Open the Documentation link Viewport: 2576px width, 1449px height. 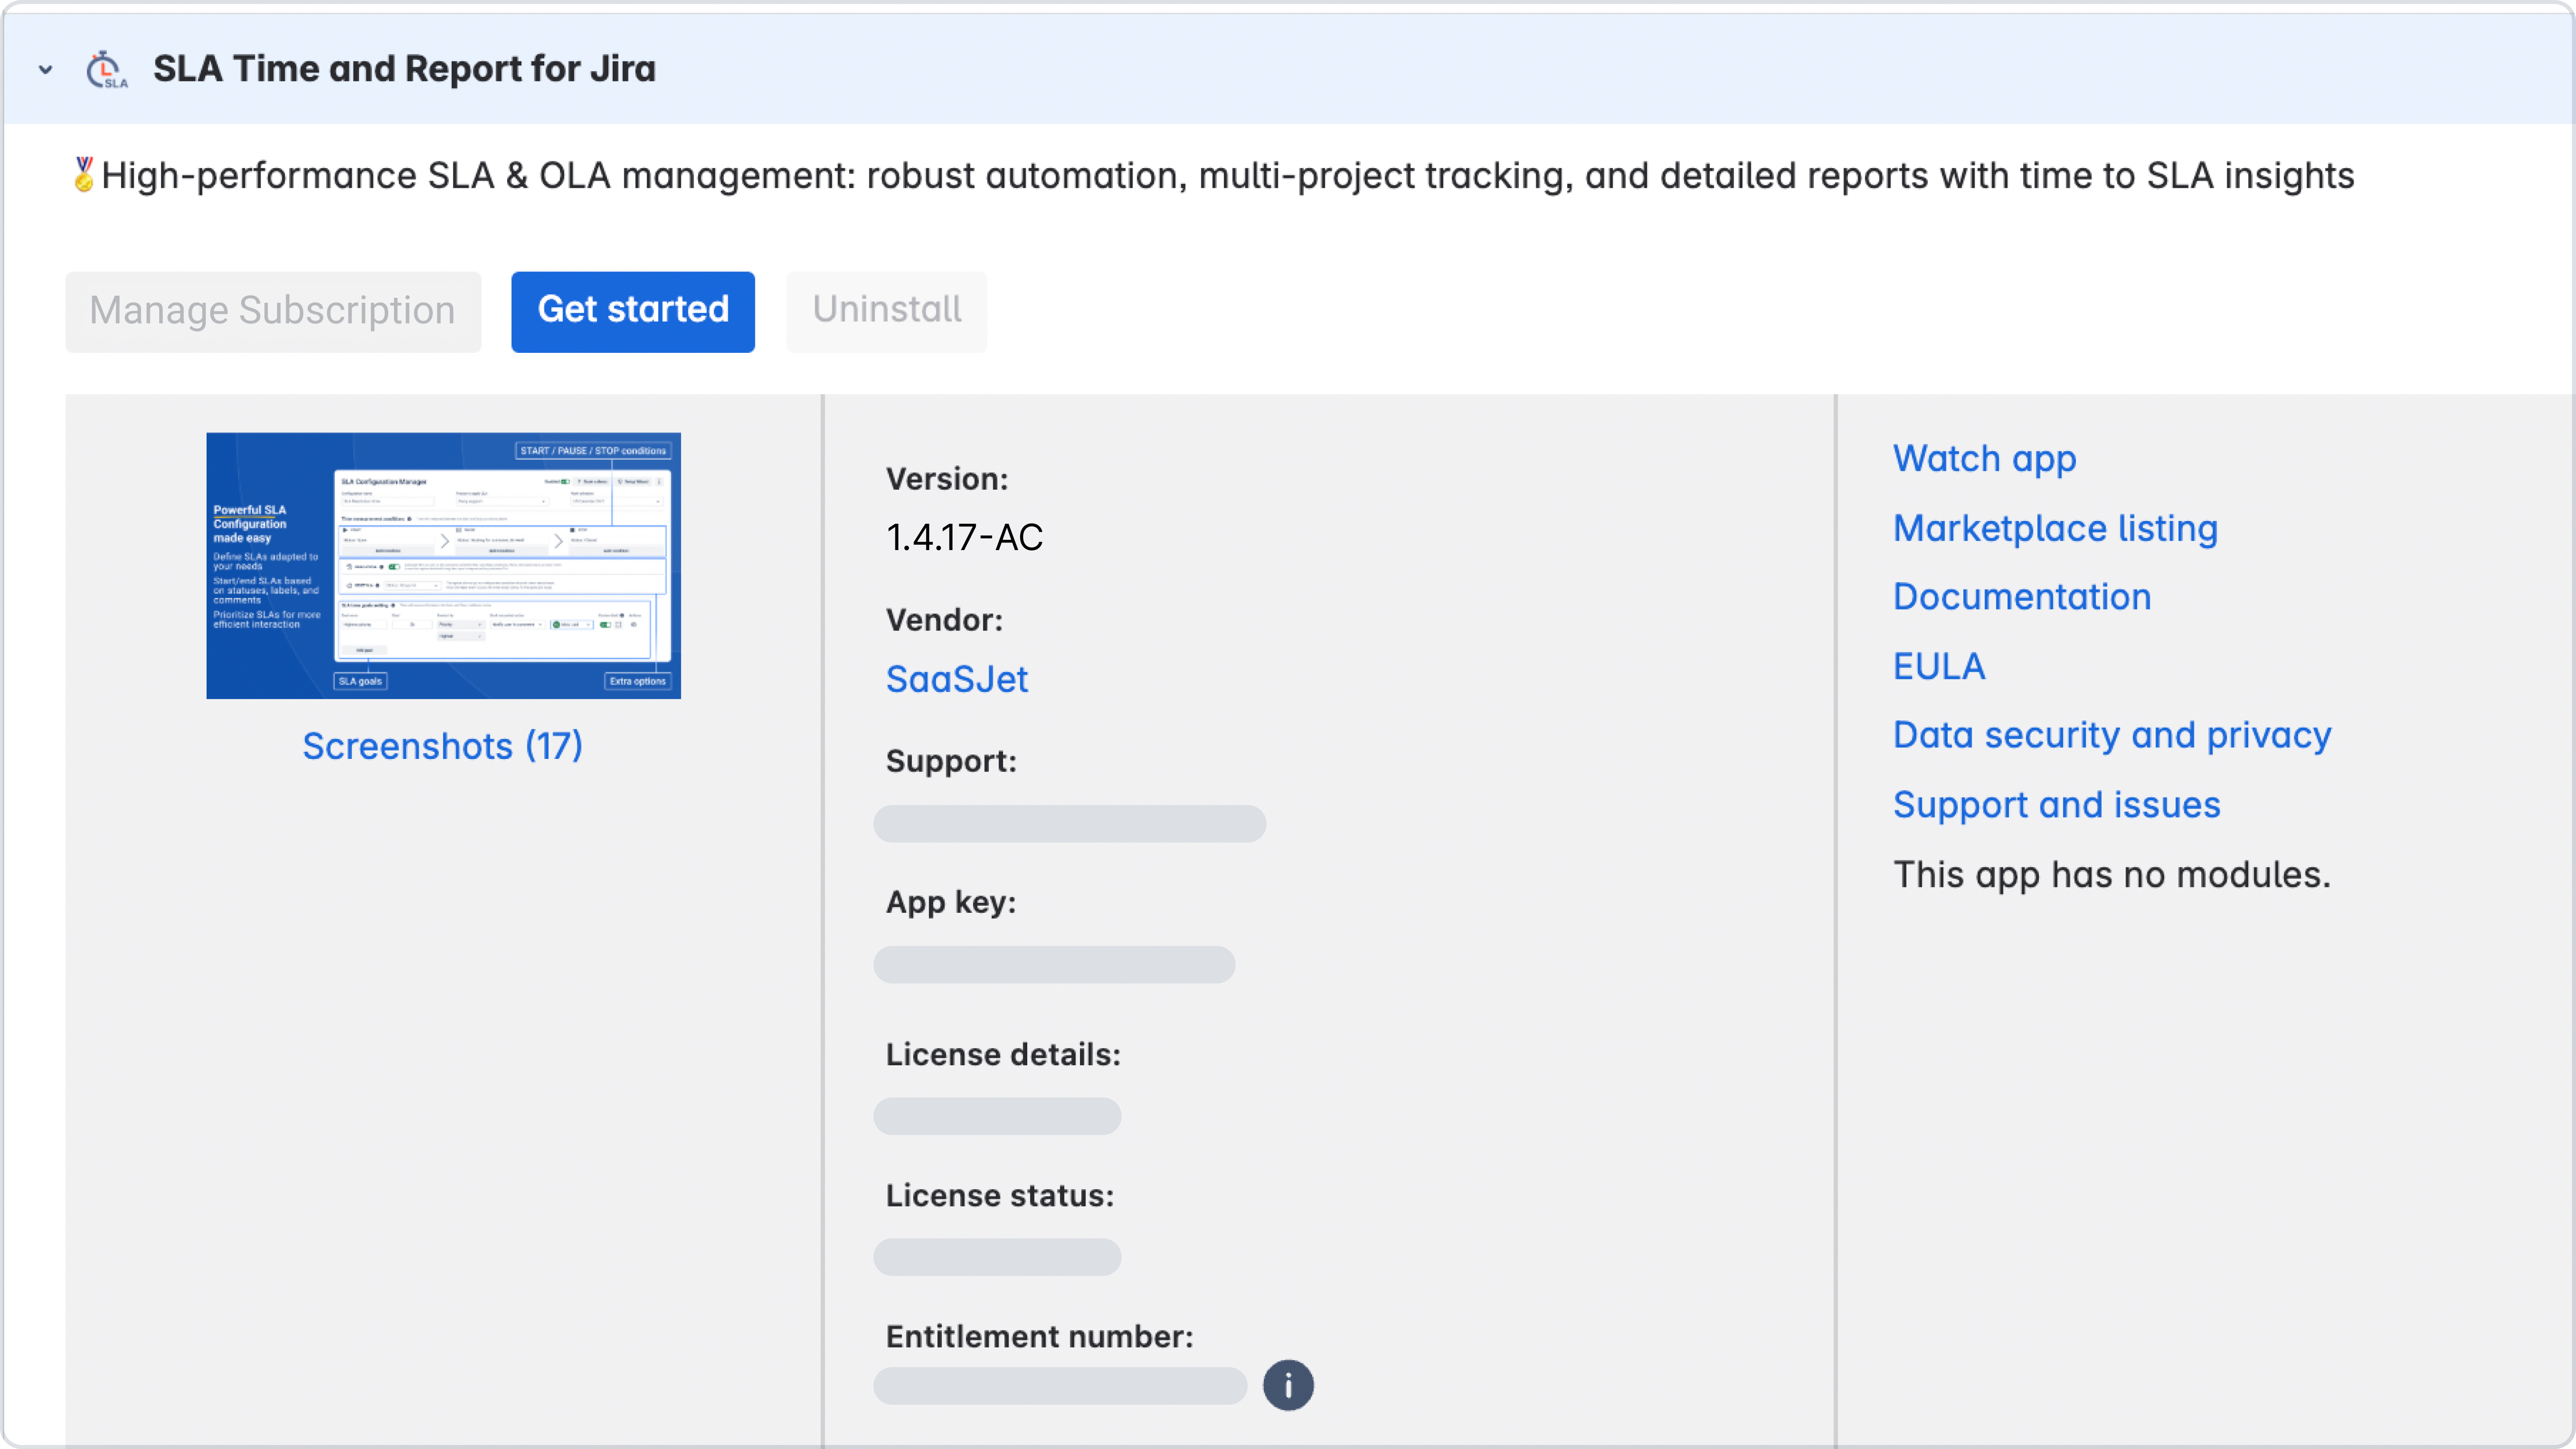(x=2021, y=597)
